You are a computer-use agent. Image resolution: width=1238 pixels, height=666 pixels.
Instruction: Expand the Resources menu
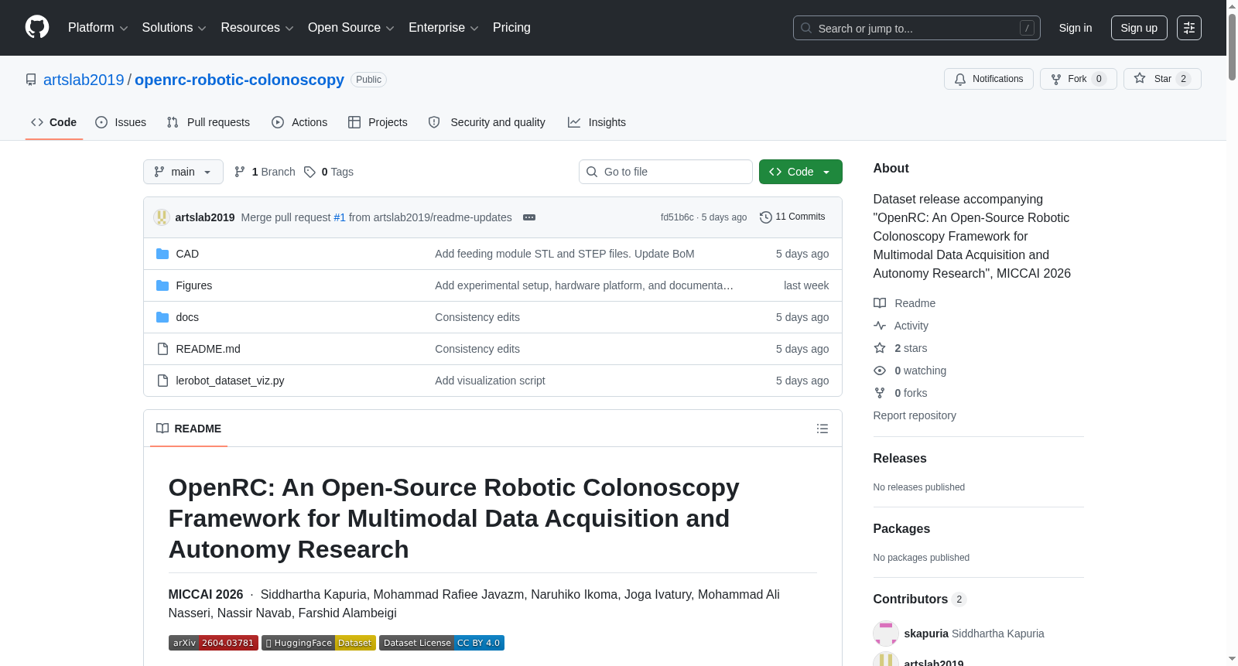[x=257, y=28]
